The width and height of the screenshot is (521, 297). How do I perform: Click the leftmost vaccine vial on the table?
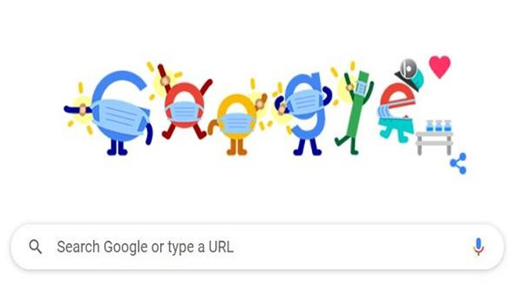point(429,126)
